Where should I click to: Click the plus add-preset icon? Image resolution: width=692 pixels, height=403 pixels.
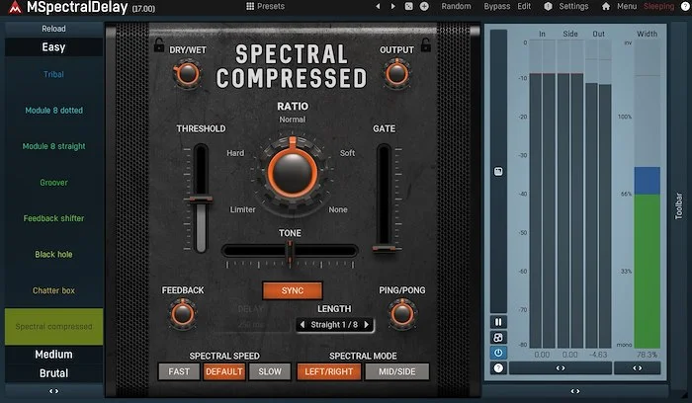[424, 6]
